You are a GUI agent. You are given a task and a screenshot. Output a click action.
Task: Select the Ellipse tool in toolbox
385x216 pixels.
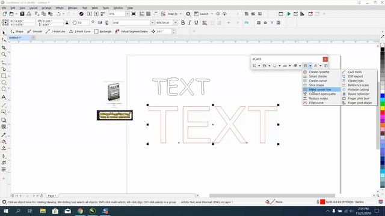point(4,83)
